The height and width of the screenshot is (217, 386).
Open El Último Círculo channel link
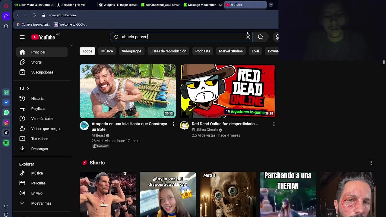(x=205, y=130)
